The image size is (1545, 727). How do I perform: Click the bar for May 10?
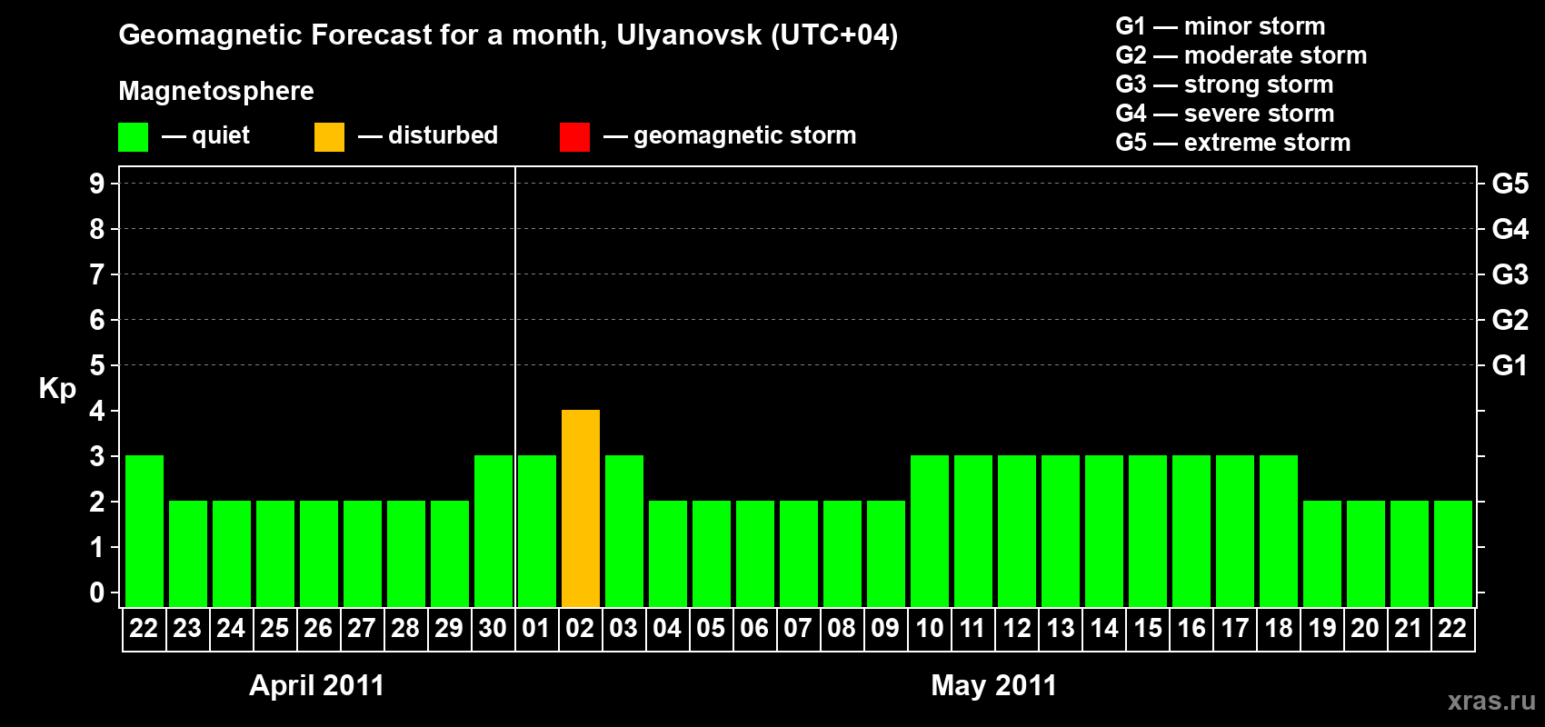point(930,531)
